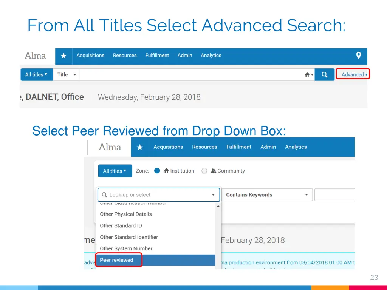This screenshot has height=290, width=387.
Task: Open Analytics menu in lower Alma bar
Action: pyautogui.click(x=296, y=147)
